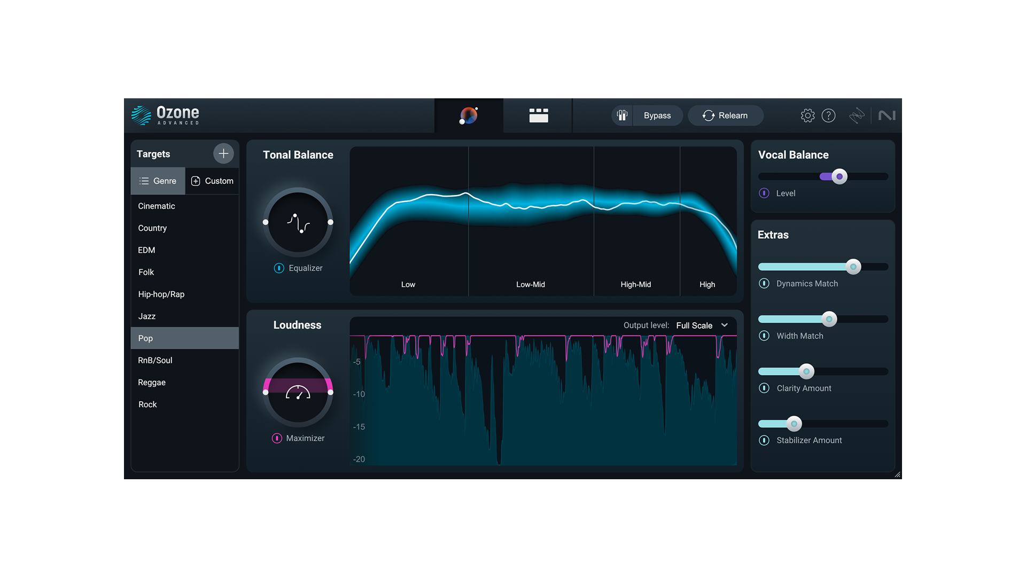Viewport: 1026px width, 577px height.
Task: Open help with the question mark icon
Action: pos(828,115)
